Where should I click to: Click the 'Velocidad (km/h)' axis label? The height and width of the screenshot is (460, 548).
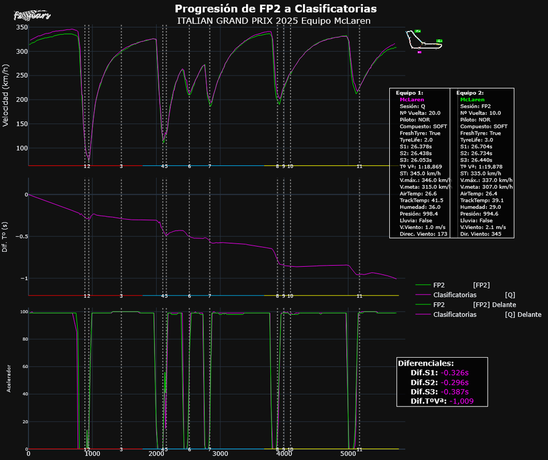pos(5,95)
